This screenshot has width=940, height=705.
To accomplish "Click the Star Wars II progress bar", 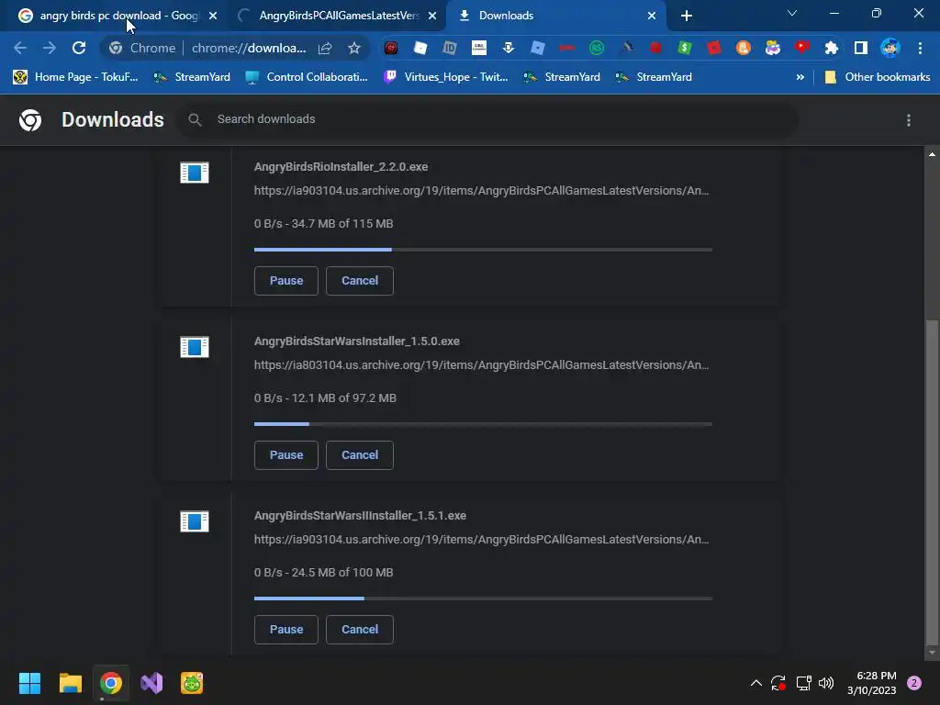I will pos(483,599).
